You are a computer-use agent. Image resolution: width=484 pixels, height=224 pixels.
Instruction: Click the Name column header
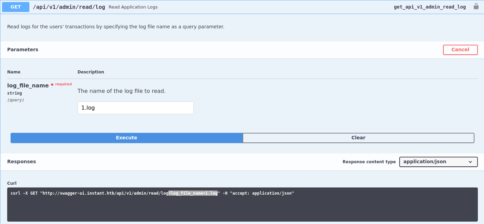[14, 72]
